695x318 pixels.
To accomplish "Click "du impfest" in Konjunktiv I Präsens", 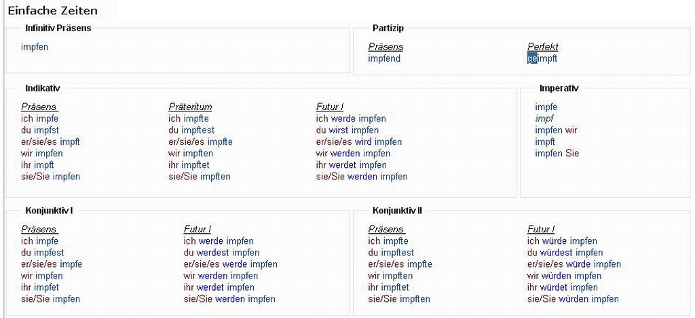I will 42,252.
